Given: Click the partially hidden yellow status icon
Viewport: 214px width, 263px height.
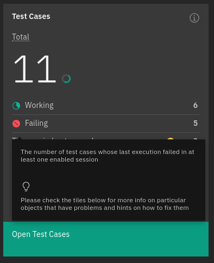Looking at the screenshot, I should click(171, 139).
